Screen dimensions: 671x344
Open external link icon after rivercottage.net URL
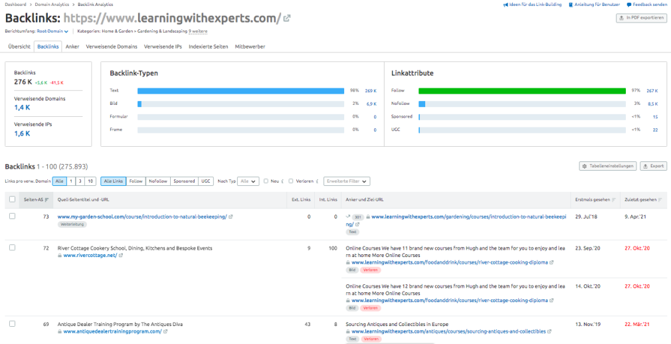121,256
